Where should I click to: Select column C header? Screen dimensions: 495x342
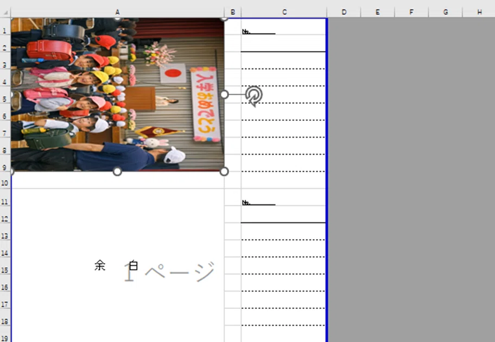pyautogui.click(x=284, y=12)
